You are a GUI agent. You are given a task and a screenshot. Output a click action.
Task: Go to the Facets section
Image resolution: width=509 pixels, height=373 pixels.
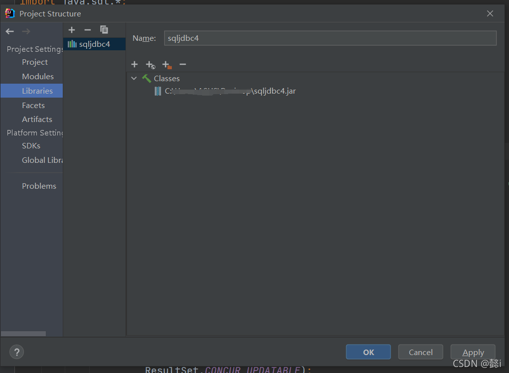33,106
